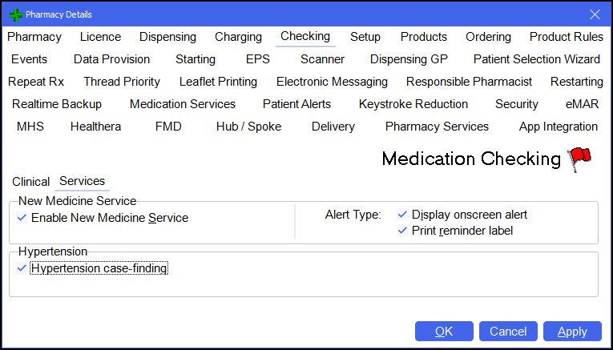613x350 pixels.
Task: Click Cancel to discard changes
Action: click(x=508, y=332)
